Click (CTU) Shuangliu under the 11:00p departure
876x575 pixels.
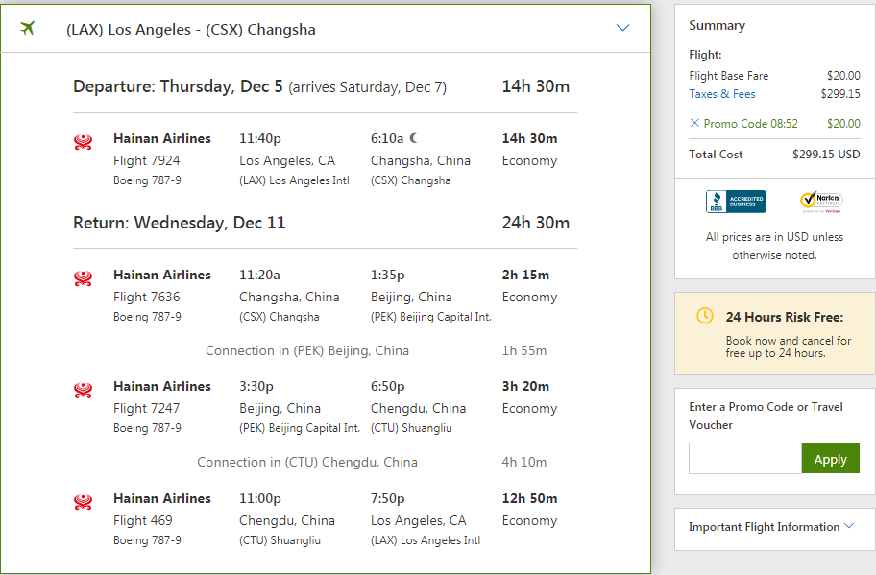coord(280,540)
